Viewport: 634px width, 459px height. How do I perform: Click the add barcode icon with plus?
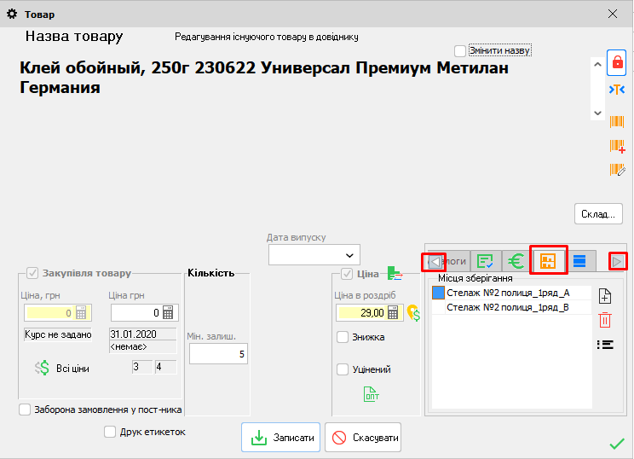(x=617, y=146)
